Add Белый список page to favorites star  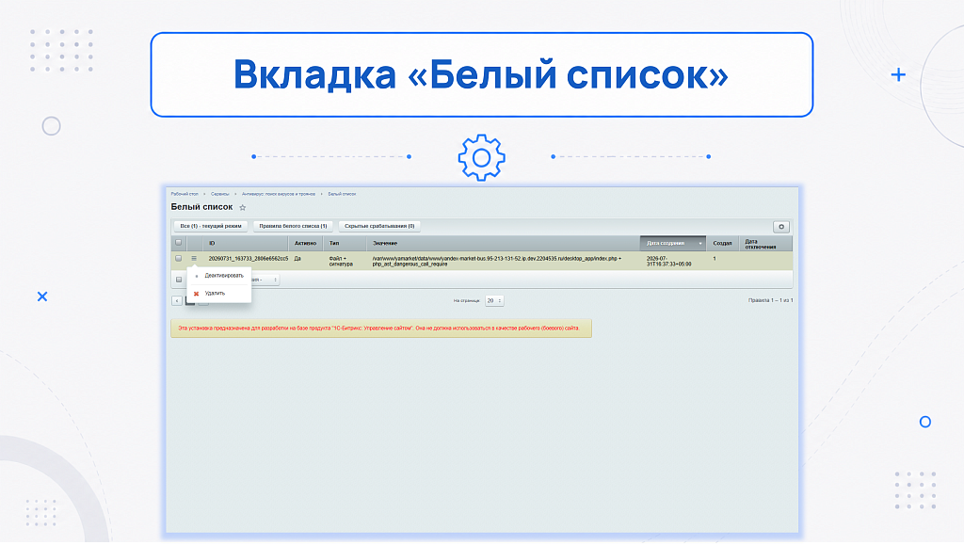coord(242,208)
